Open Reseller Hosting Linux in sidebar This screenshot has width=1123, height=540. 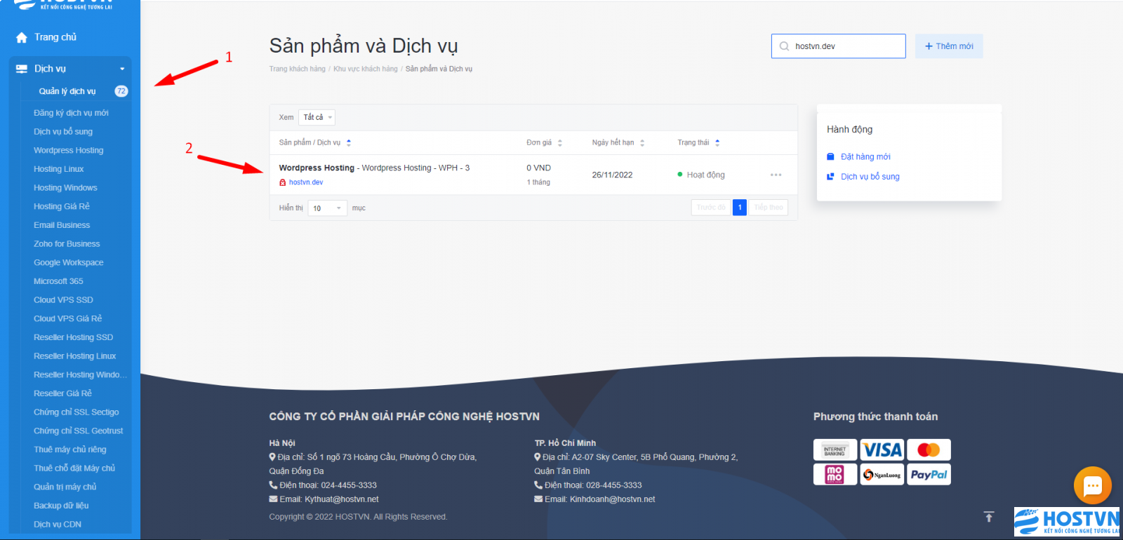pyautogui.click(x=75, y=356)
